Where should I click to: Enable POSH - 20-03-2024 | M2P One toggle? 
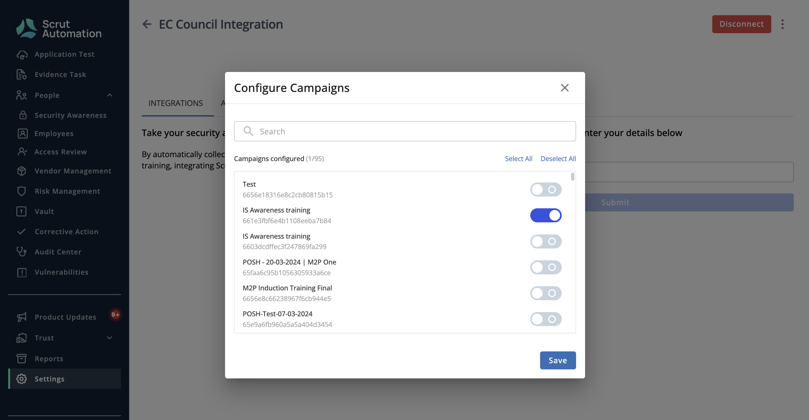[546, 267]
